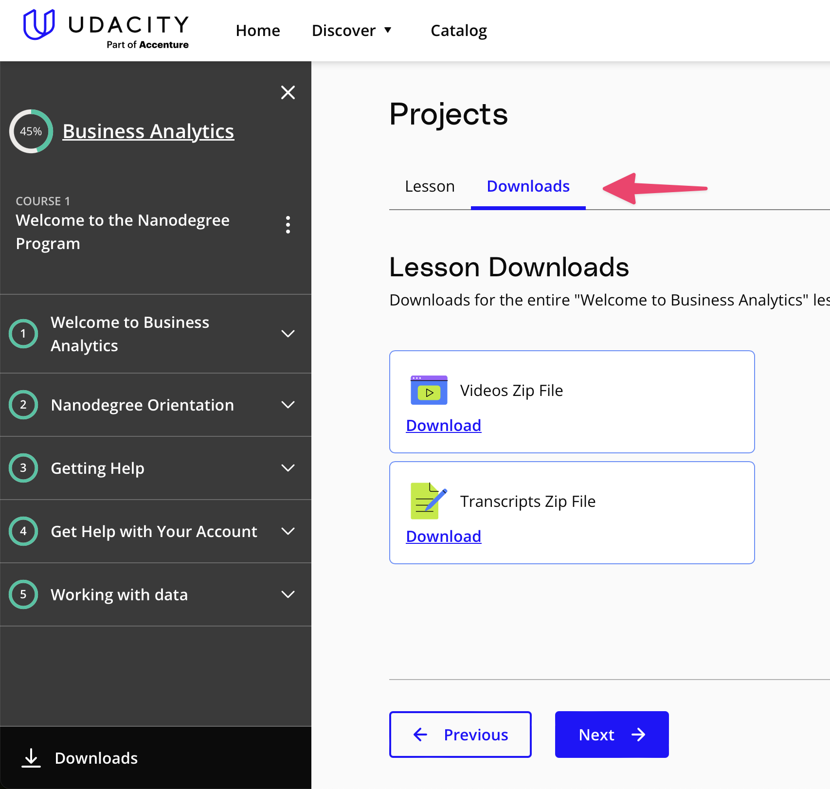This screenshot has height=789, width=830.
Task: Click the Downloads icon in sidebar footer
Action: [x=31, y=758]
